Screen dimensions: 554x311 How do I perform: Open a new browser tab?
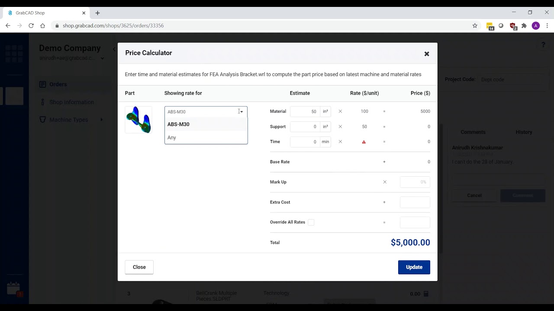coord(97,13)
